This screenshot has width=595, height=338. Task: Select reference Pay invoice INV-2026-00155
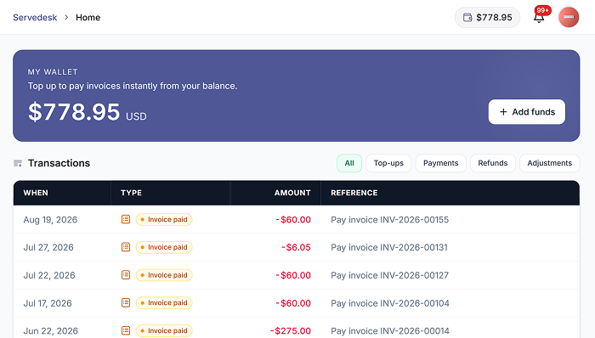pyautogui.click(x=389, y=220)
